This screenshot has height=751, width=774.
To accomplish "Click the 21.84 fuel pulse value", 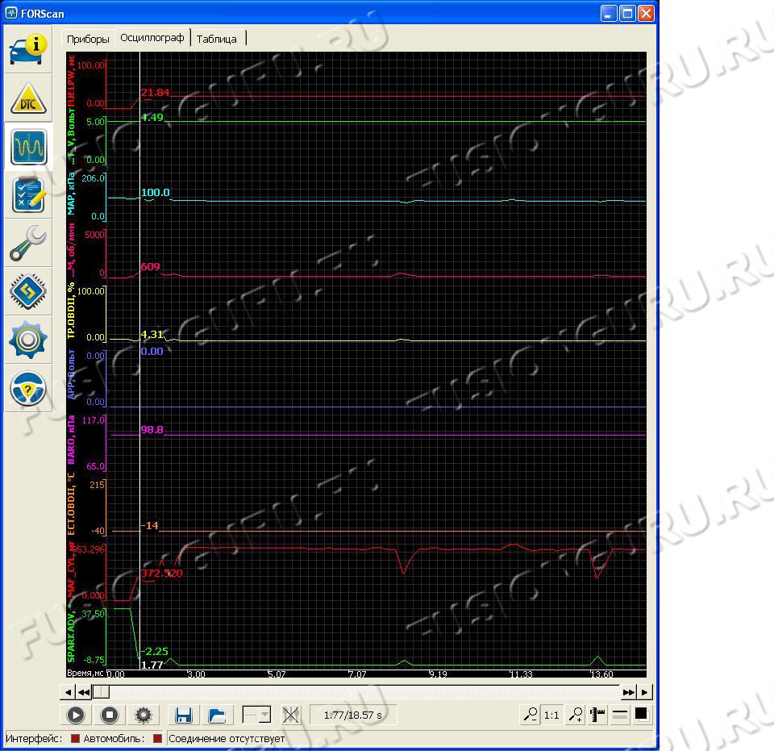I will point(155,92).
